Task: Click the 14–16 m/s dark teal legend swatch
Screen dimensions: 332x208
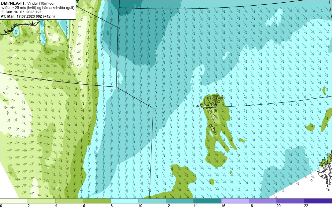Action: (x=207, y=201)
